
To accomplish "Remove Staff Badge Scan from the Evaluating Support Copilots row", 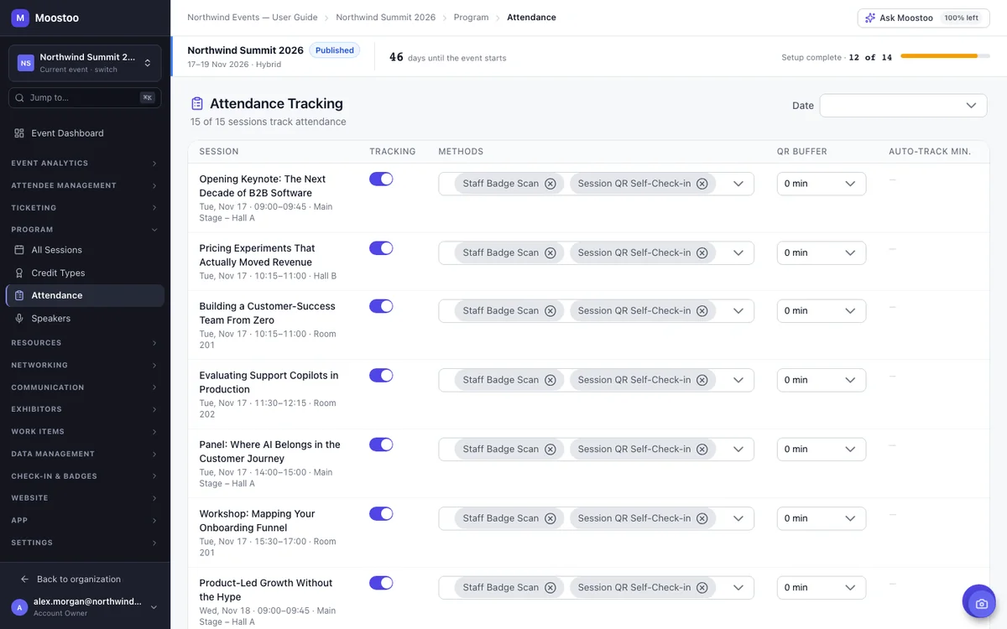I will click(x=550, y=380).
